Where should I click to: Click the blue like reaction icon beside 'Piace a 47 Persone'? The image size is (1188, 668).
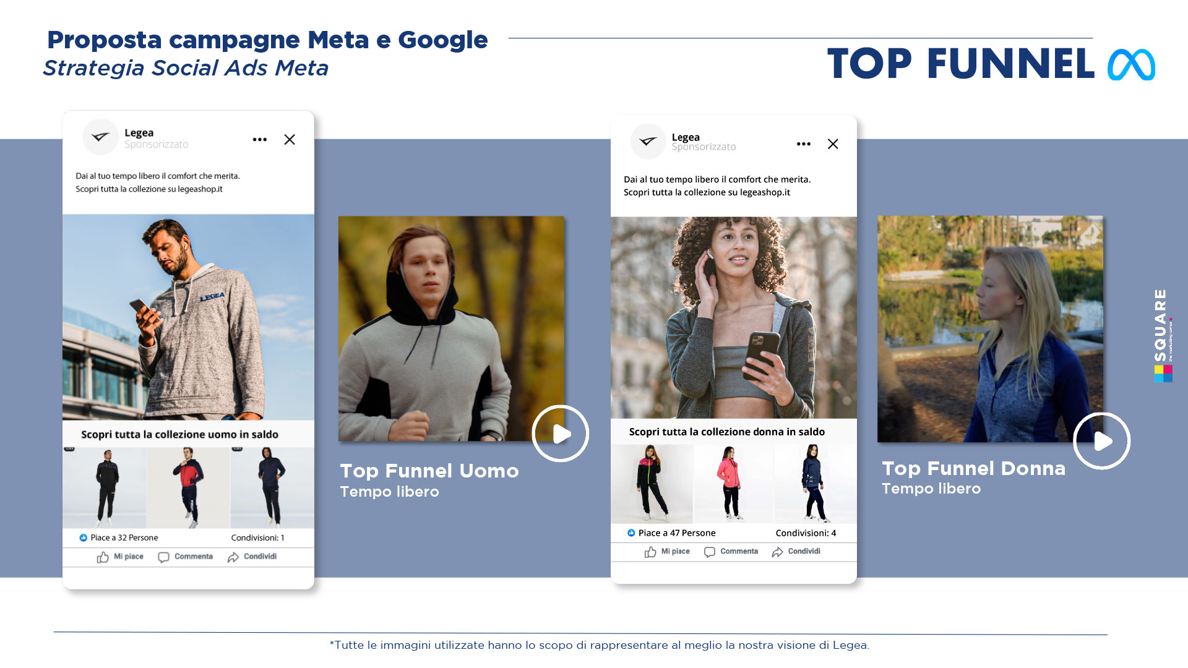coord(631,533)
